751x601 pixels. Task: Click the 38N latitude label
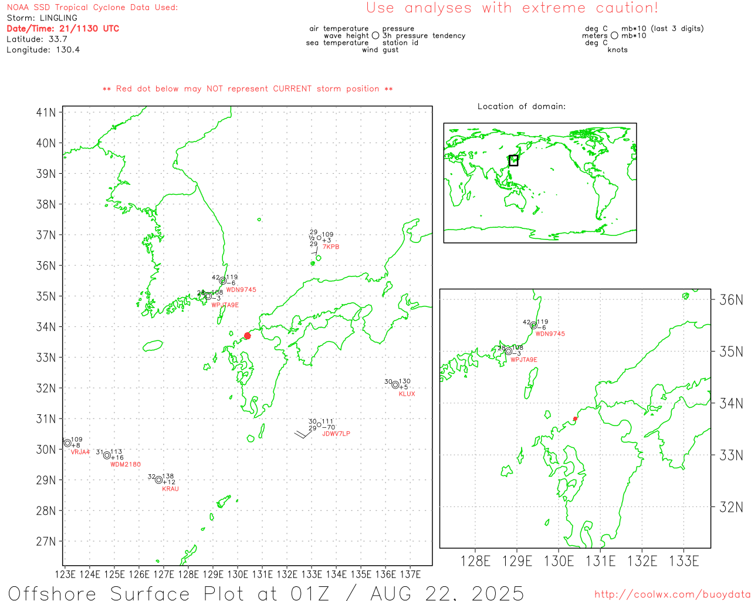click(x=46, y=204)
